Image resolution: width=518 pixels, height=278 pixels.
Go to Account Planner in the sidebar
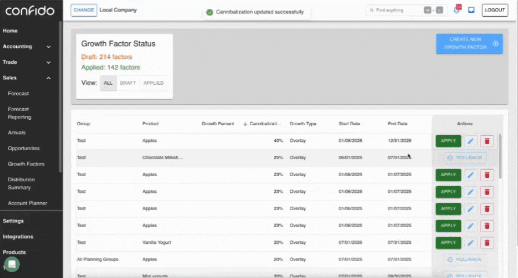(27, 203)
